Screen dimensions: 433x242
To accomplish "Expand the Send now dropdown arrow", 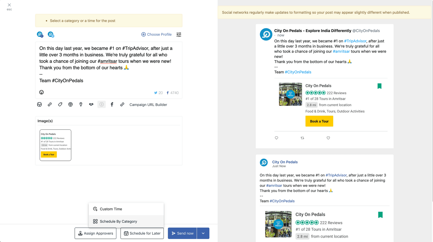I will pyautogui.click(x=203, y=233).
